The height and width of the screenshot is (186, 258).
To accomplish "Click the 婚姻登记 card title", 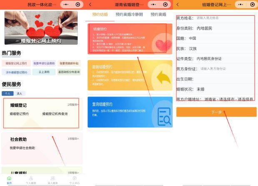I will [x=18, y=105].
